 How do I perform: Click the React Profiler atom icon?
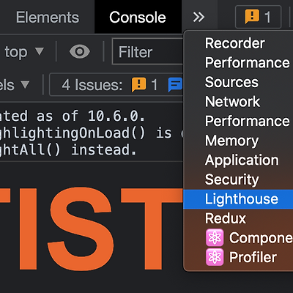click(215, 257)
